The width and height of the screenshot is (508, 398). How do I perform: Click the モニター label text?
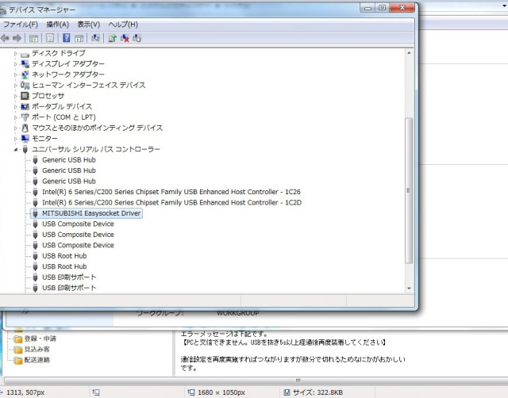tap(44, 139)
